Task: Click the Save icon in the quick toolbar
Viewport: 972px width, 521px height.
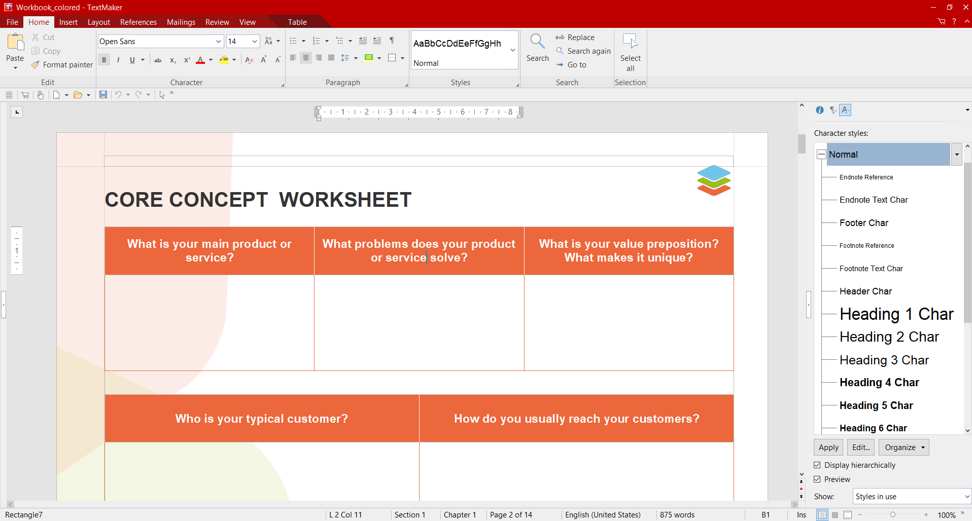Action: [x=103, y=95]
